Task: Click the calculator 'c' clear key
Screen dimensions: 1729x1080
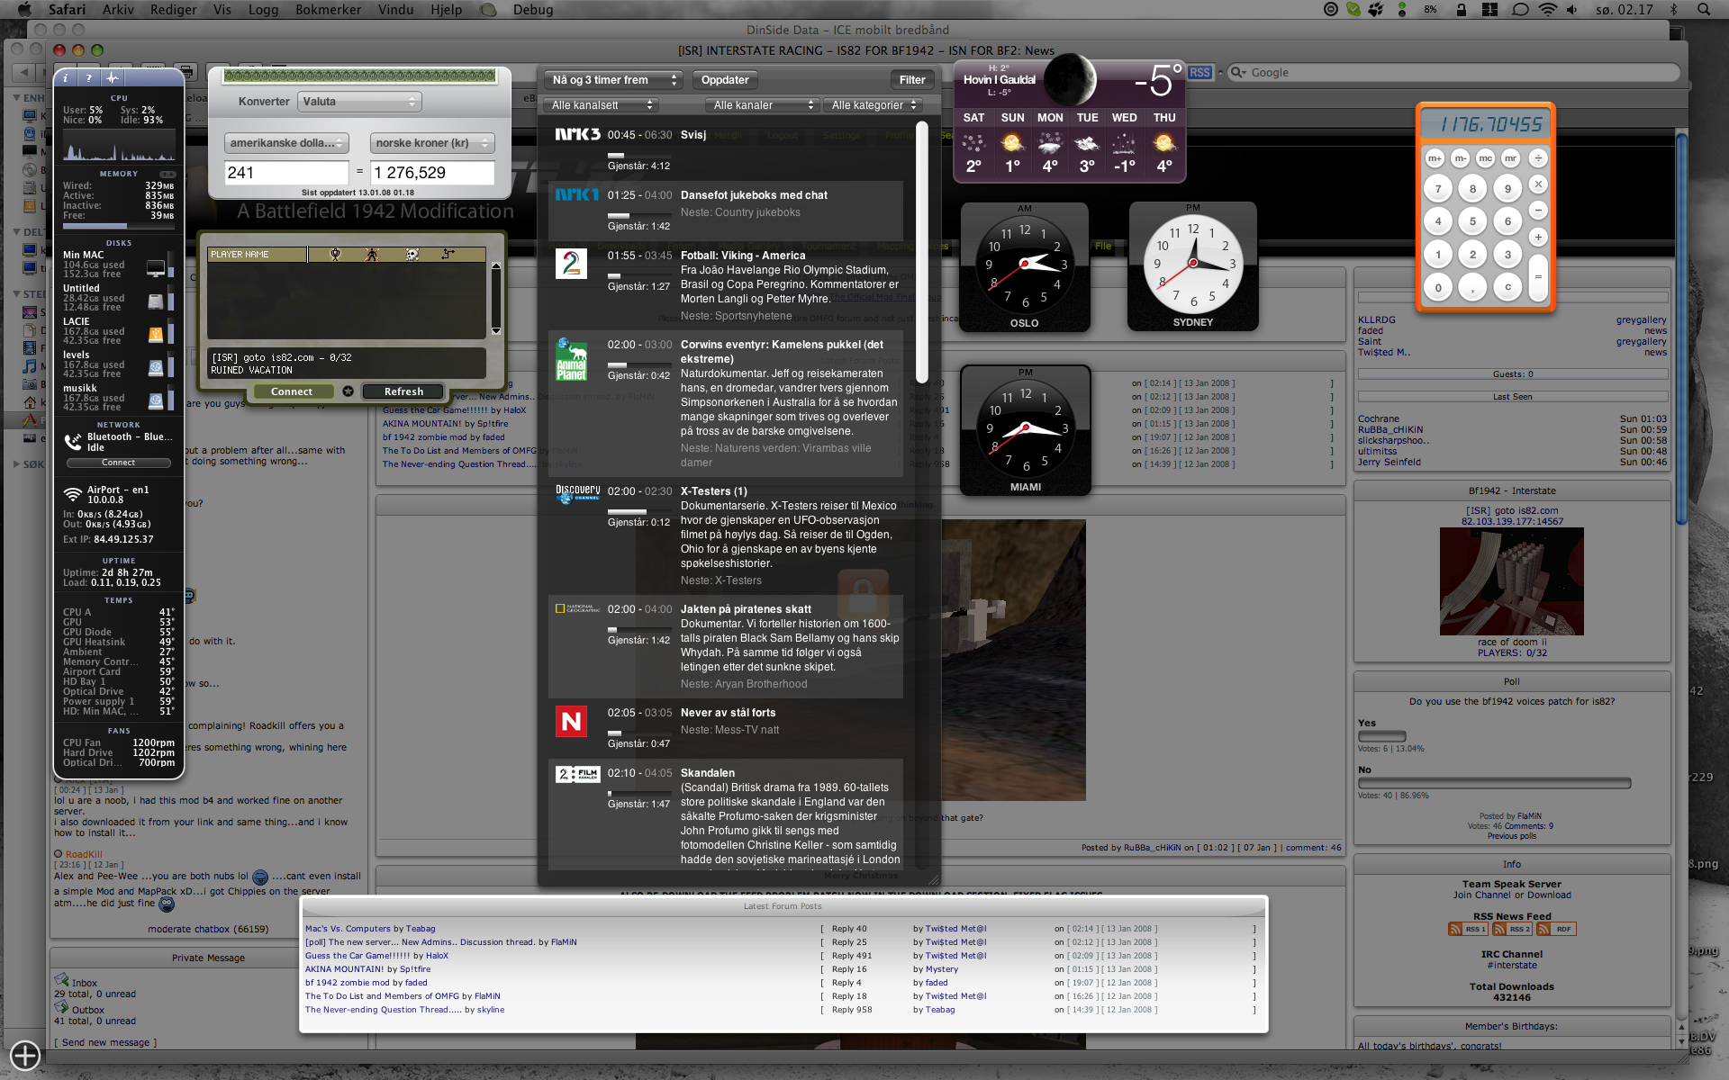Action: point(1507,288)
